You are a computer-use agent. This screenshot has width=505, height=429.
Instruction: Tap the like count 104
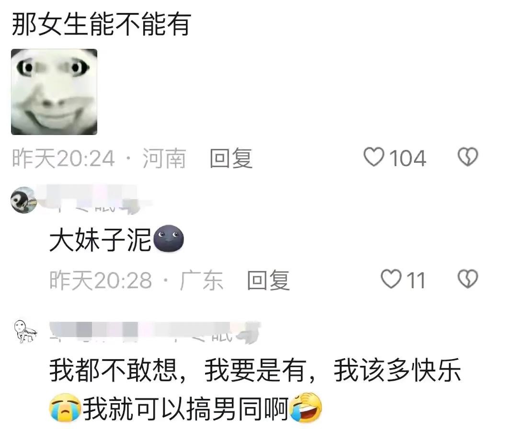point(408,158)
